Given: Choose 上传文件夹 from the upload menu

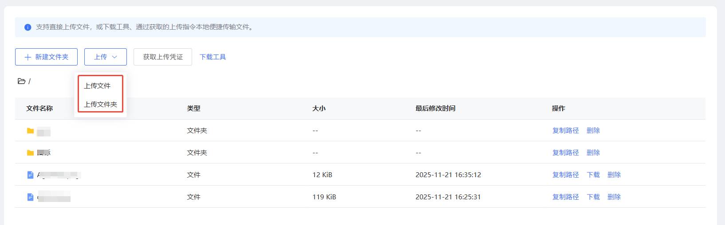Looking at the screenshot, I should click(101, 105).
